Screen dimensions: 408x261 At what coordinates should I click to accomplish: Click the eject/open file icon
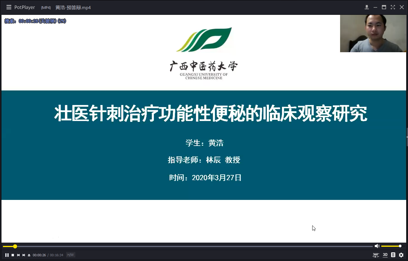[x=29, y=255]
